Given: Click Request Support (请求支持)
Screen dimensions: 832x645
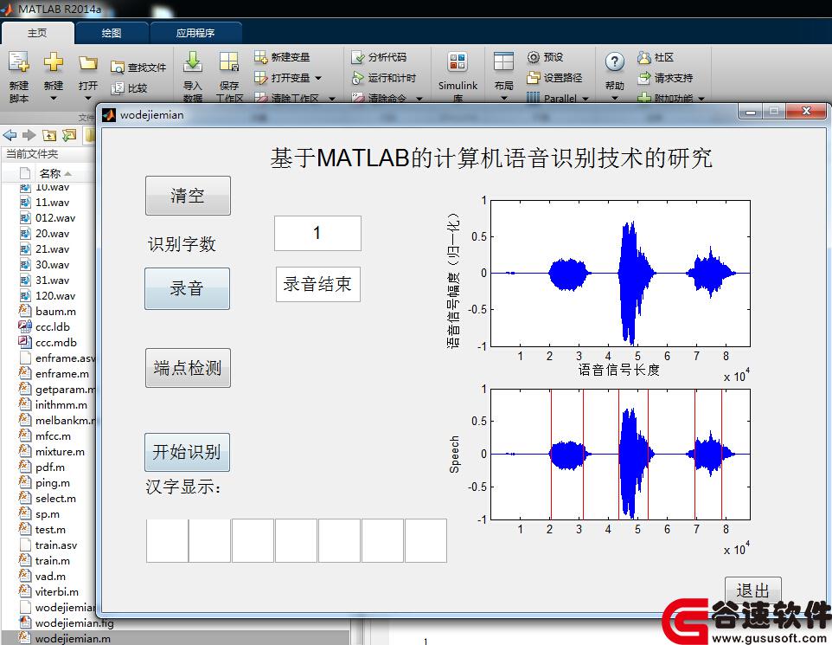Looking at the screenshot, I should click(x=665, y=78).
